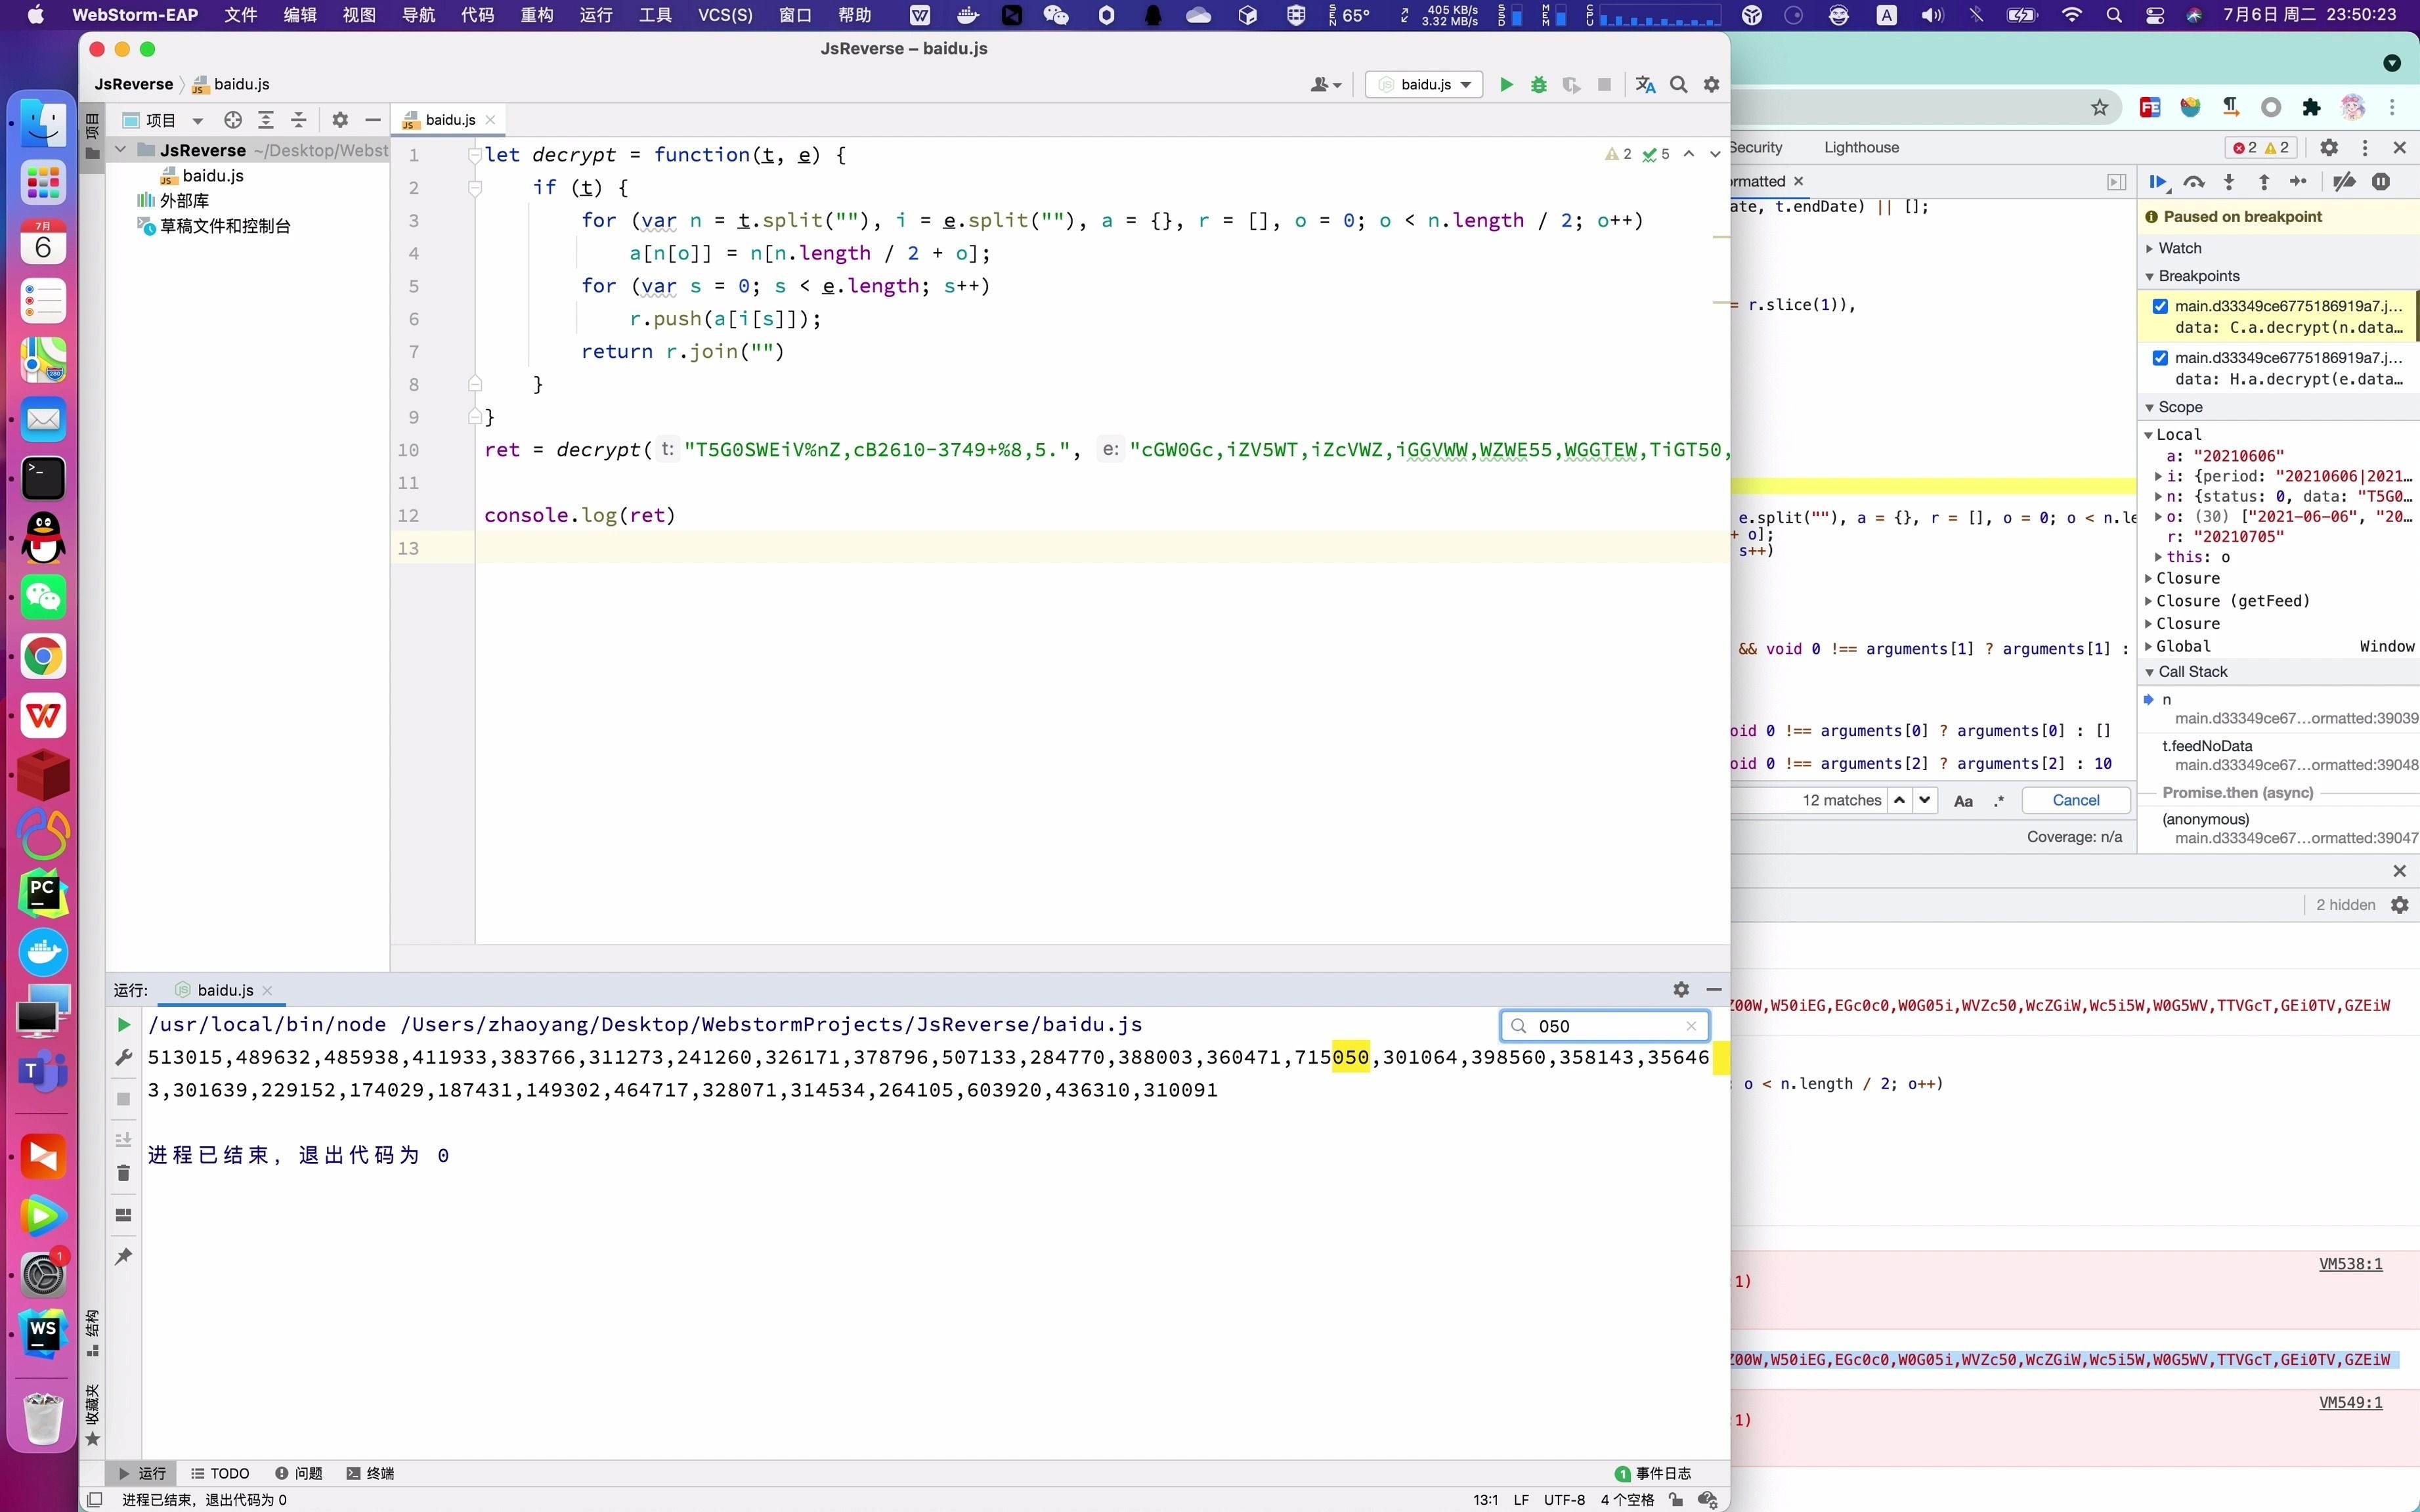Open baidu.js run configuration dropdown
The height and width of the screenshot is (1512, 2420).
(x=1424, y=85)
